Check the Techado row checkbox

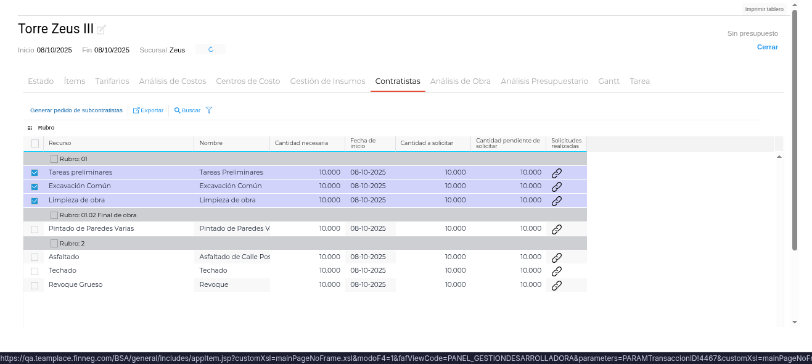click(35, 271)
